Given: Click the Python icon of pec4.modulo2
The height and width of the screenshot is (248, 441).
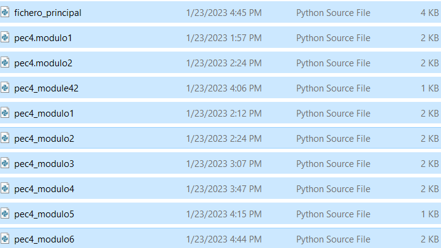Looking at the screenshot, I should coord(5,63).
